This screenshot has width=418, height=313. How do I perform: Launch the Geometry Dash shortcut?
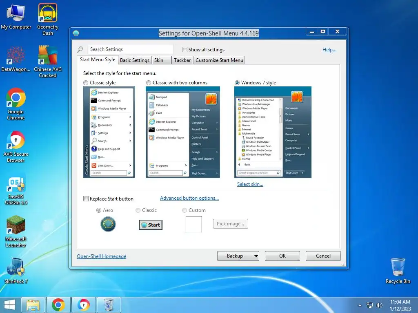48,19
